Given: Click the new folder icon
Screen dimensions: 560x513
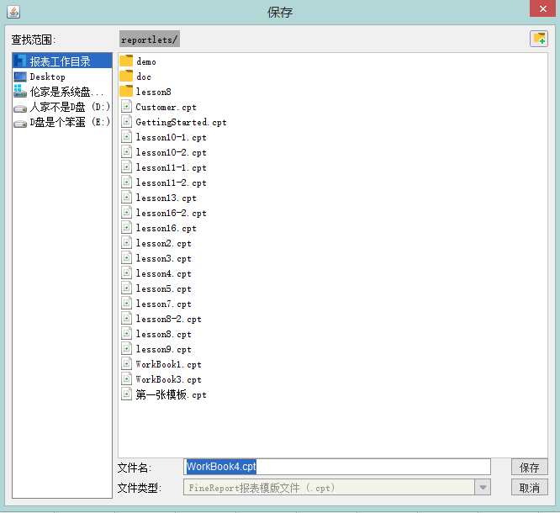Looking at the screenshot, I should 539,39.
